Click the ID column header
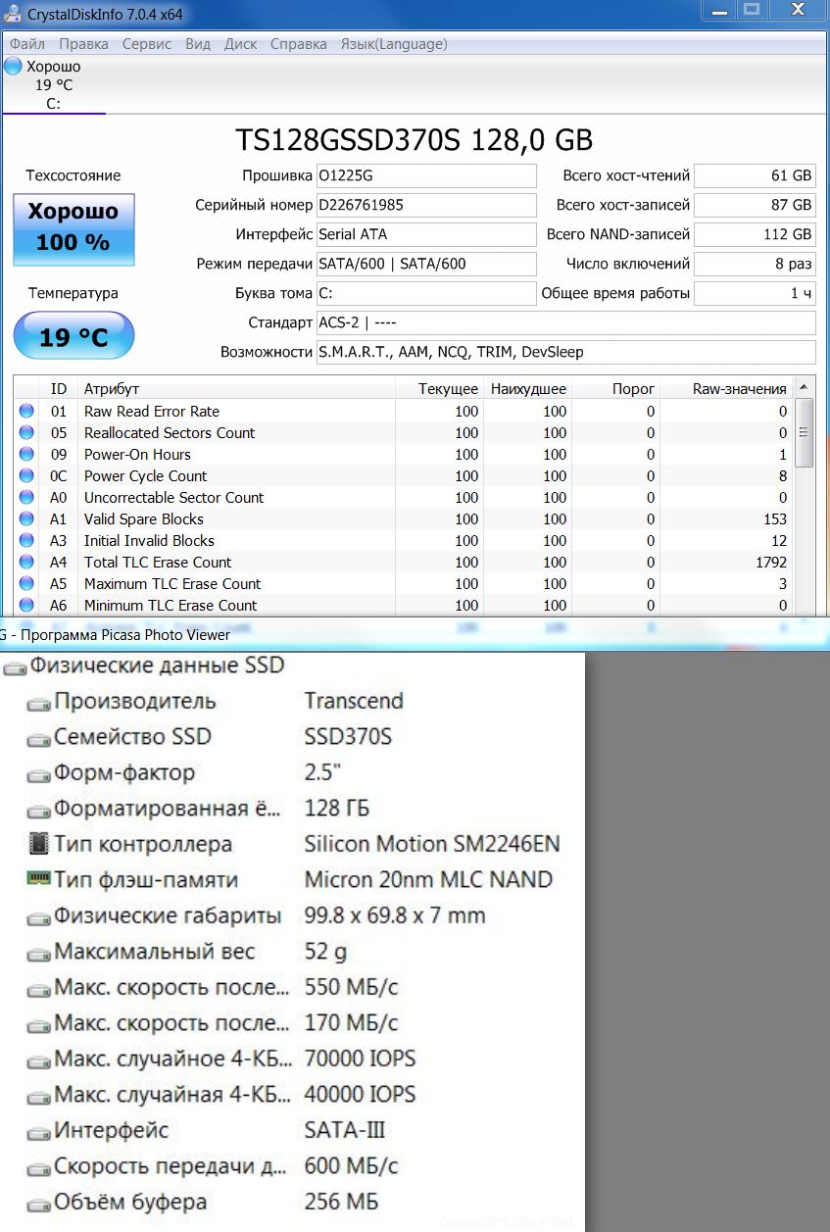This screenshot has height=1232, width=830. [59, 389]
